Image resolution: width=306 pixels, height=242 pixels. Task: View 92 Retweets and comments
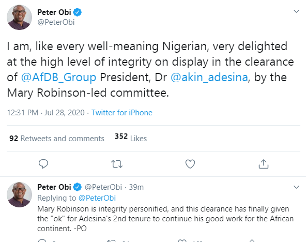pyautogui.click(x=57, y=139)
